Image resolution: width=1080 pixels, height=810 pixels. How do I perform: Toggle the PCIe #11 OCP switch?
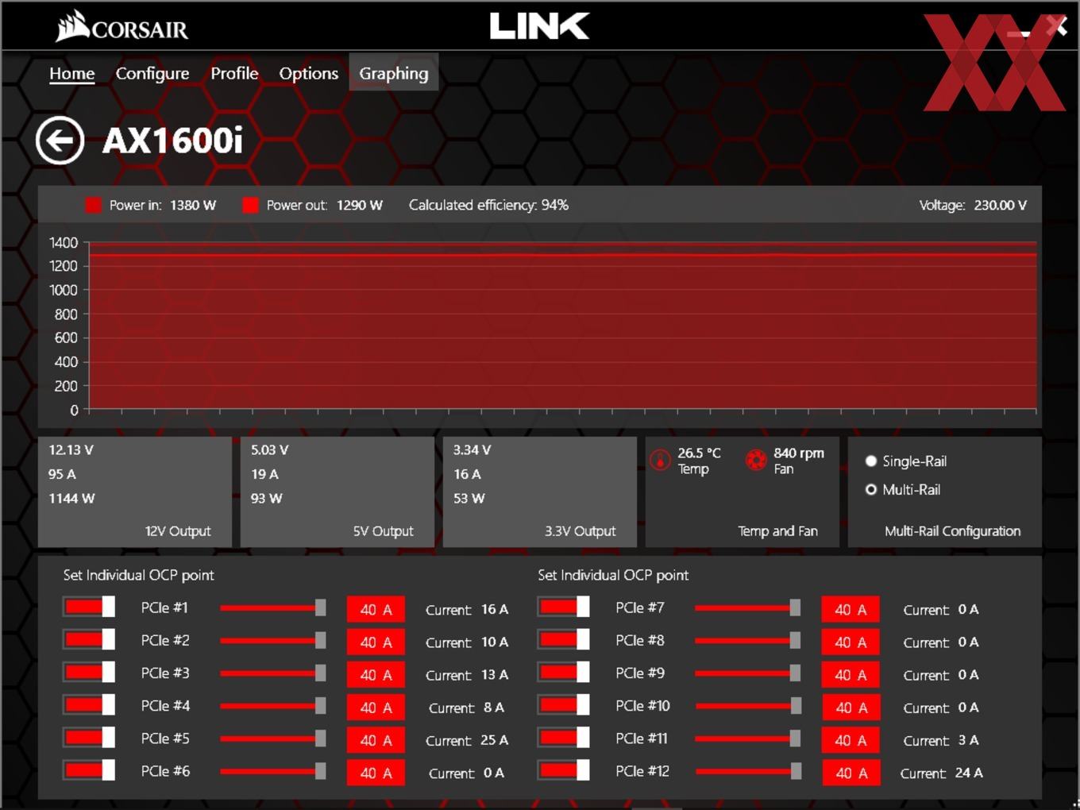563,738
